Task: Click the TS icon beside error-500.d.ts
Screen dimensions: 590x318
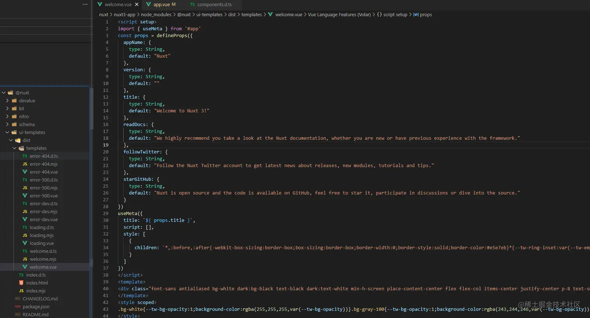Action: tap(25, 180)
